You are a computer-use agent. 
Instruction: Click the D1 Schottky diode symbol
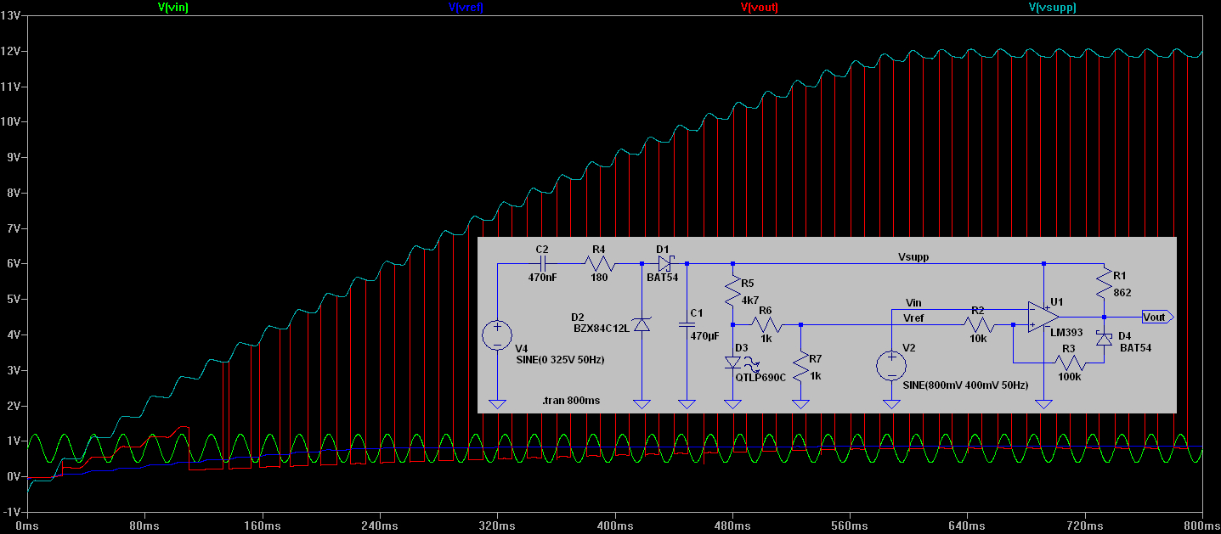tap(664, 264)
